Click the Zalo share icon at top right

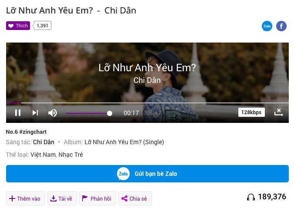[x=267, y=26]
